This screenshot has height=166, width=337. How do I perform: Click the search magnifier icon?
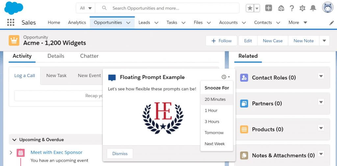coord(104,8)
